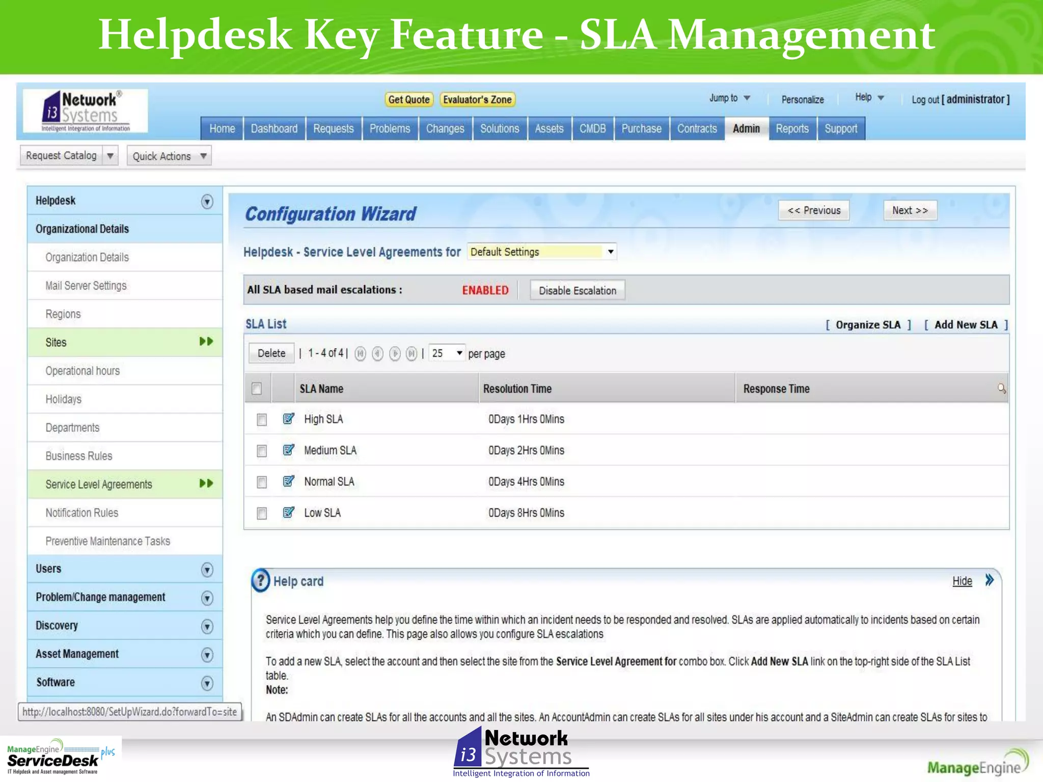Open the Assets tab
The width and height of the screenshot is (1043, 782).
[549, 128]
